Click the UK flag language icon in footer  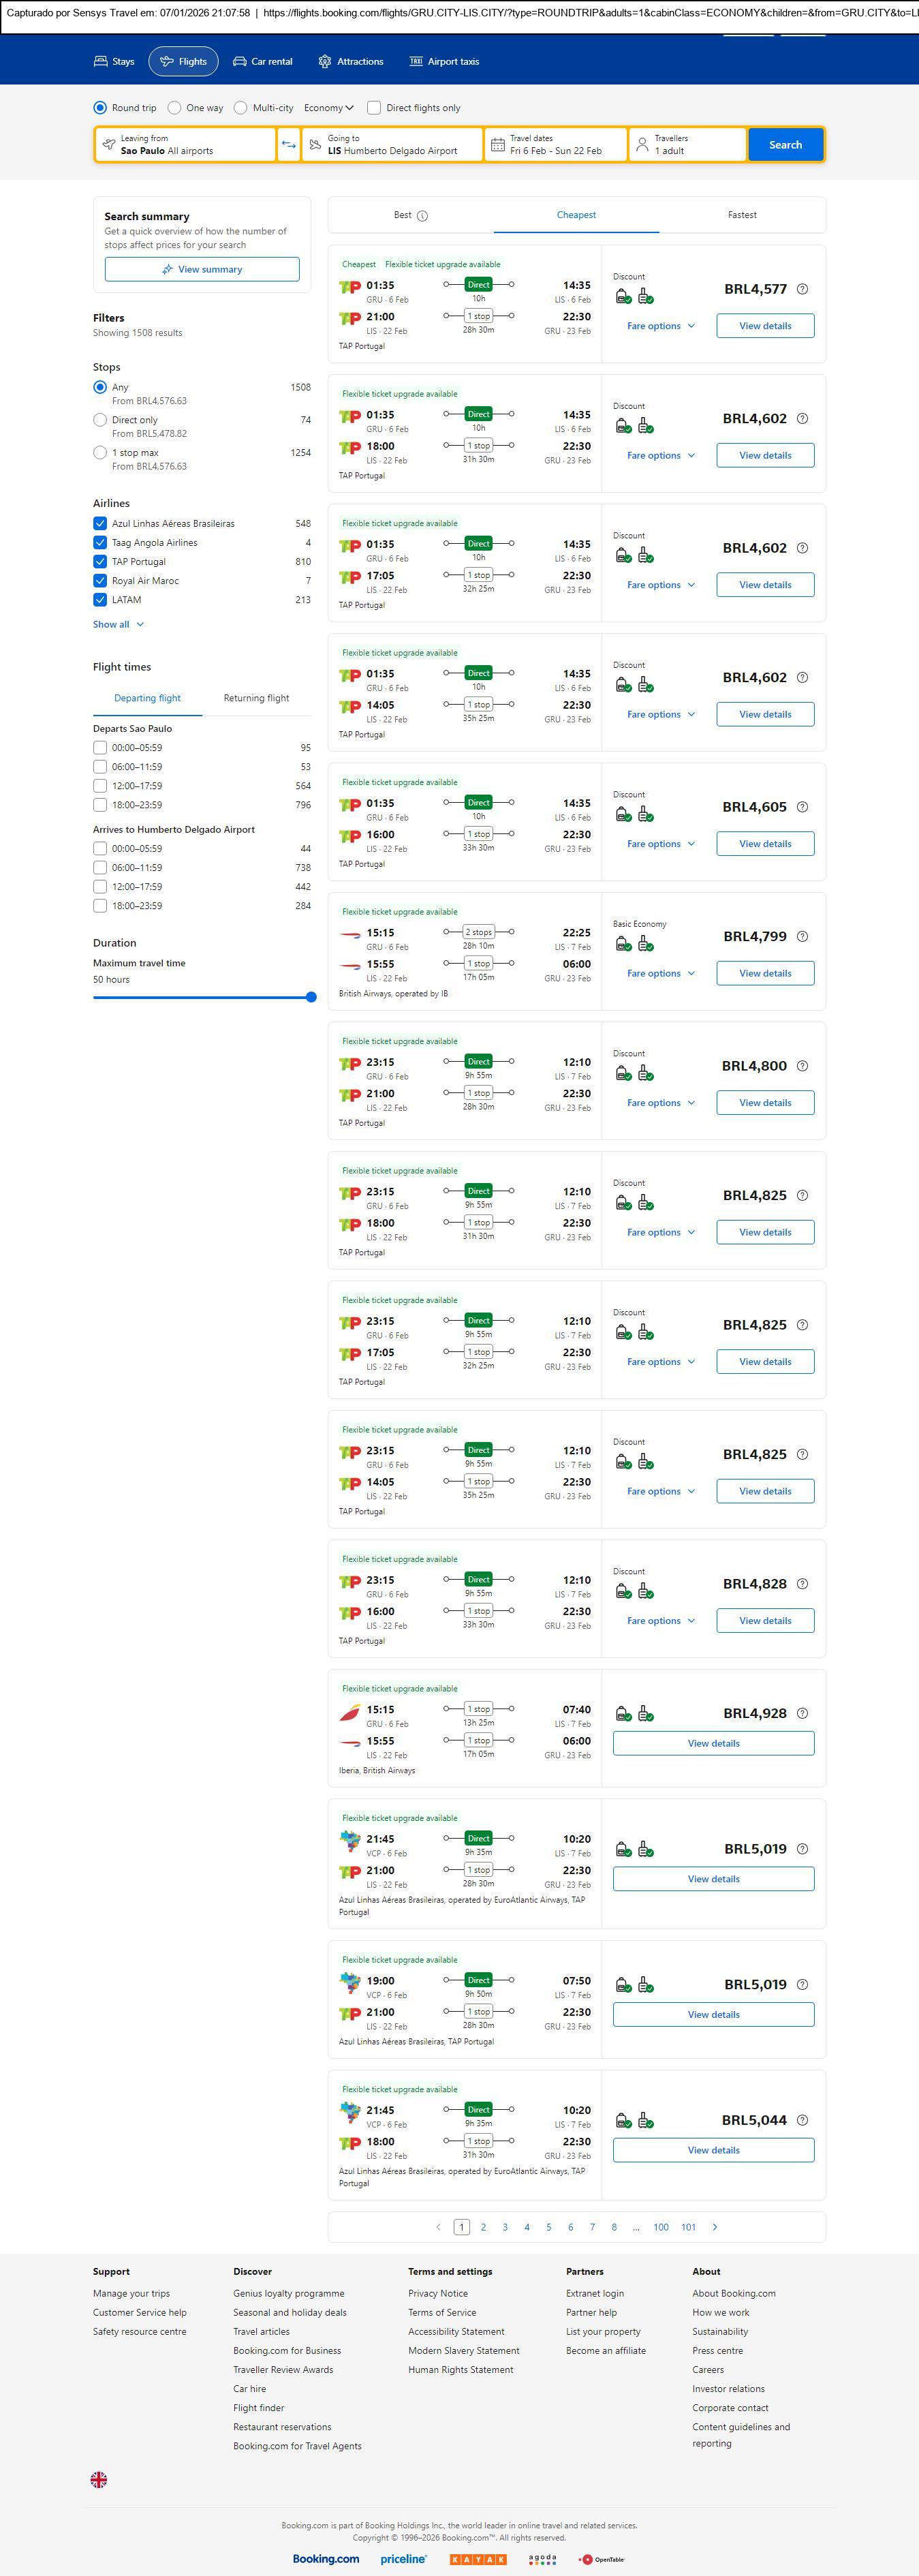point(99,2479)
